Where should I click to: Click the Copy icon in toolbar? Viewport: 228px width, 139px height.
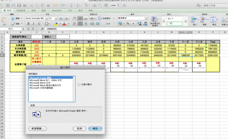coord(37,5)
